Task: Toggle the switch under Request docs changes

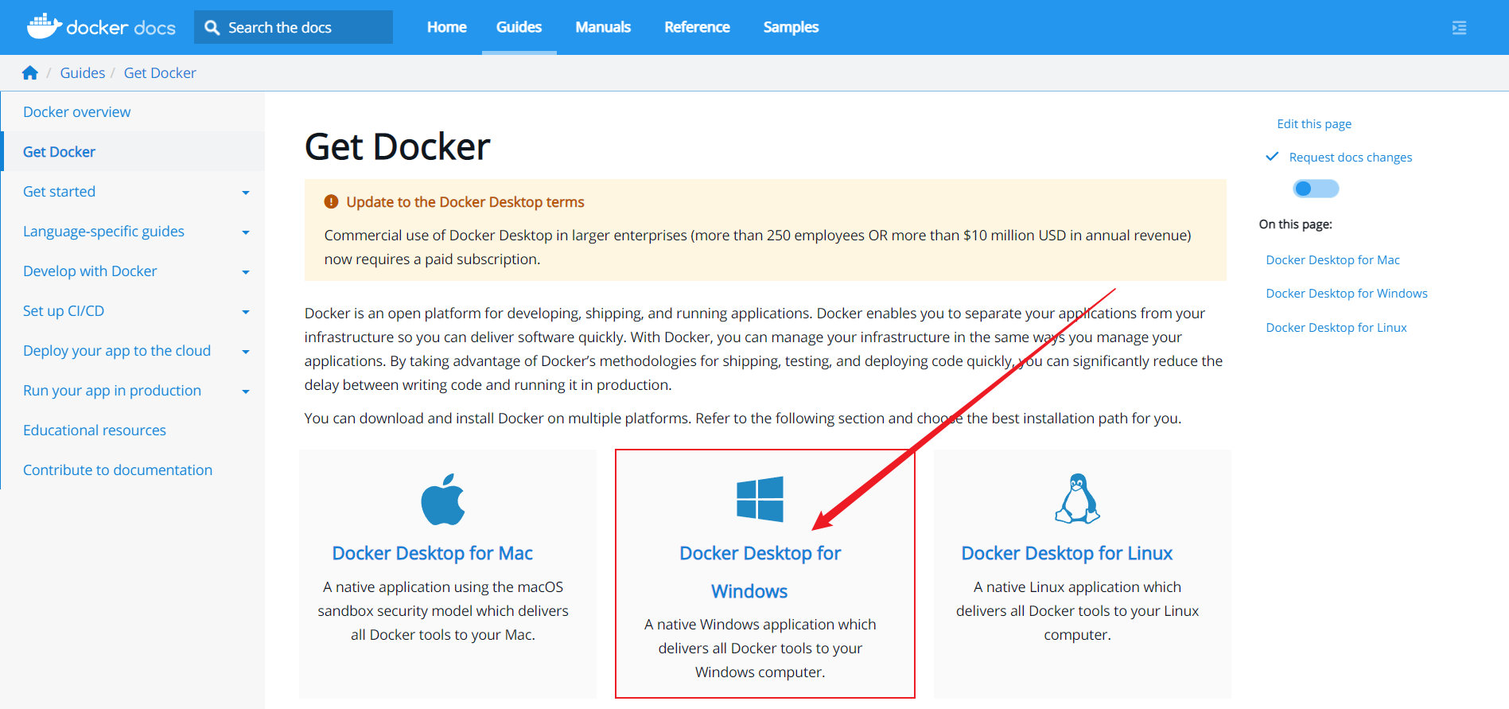Action: 1316,189
